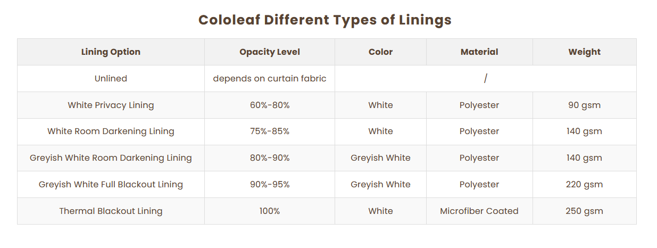
Task: Select the Material column header
Action: 479,52
